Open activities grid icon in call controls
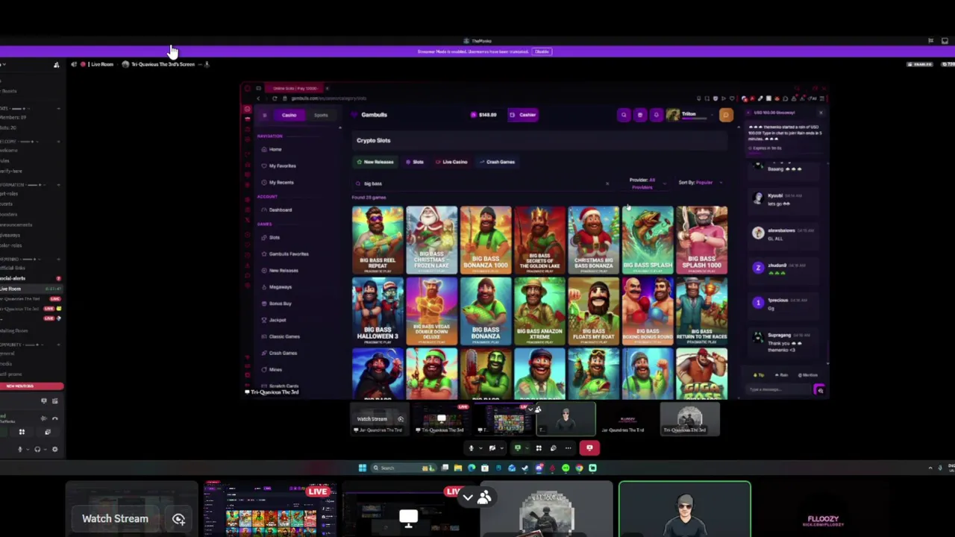 [x=539, y=448]
